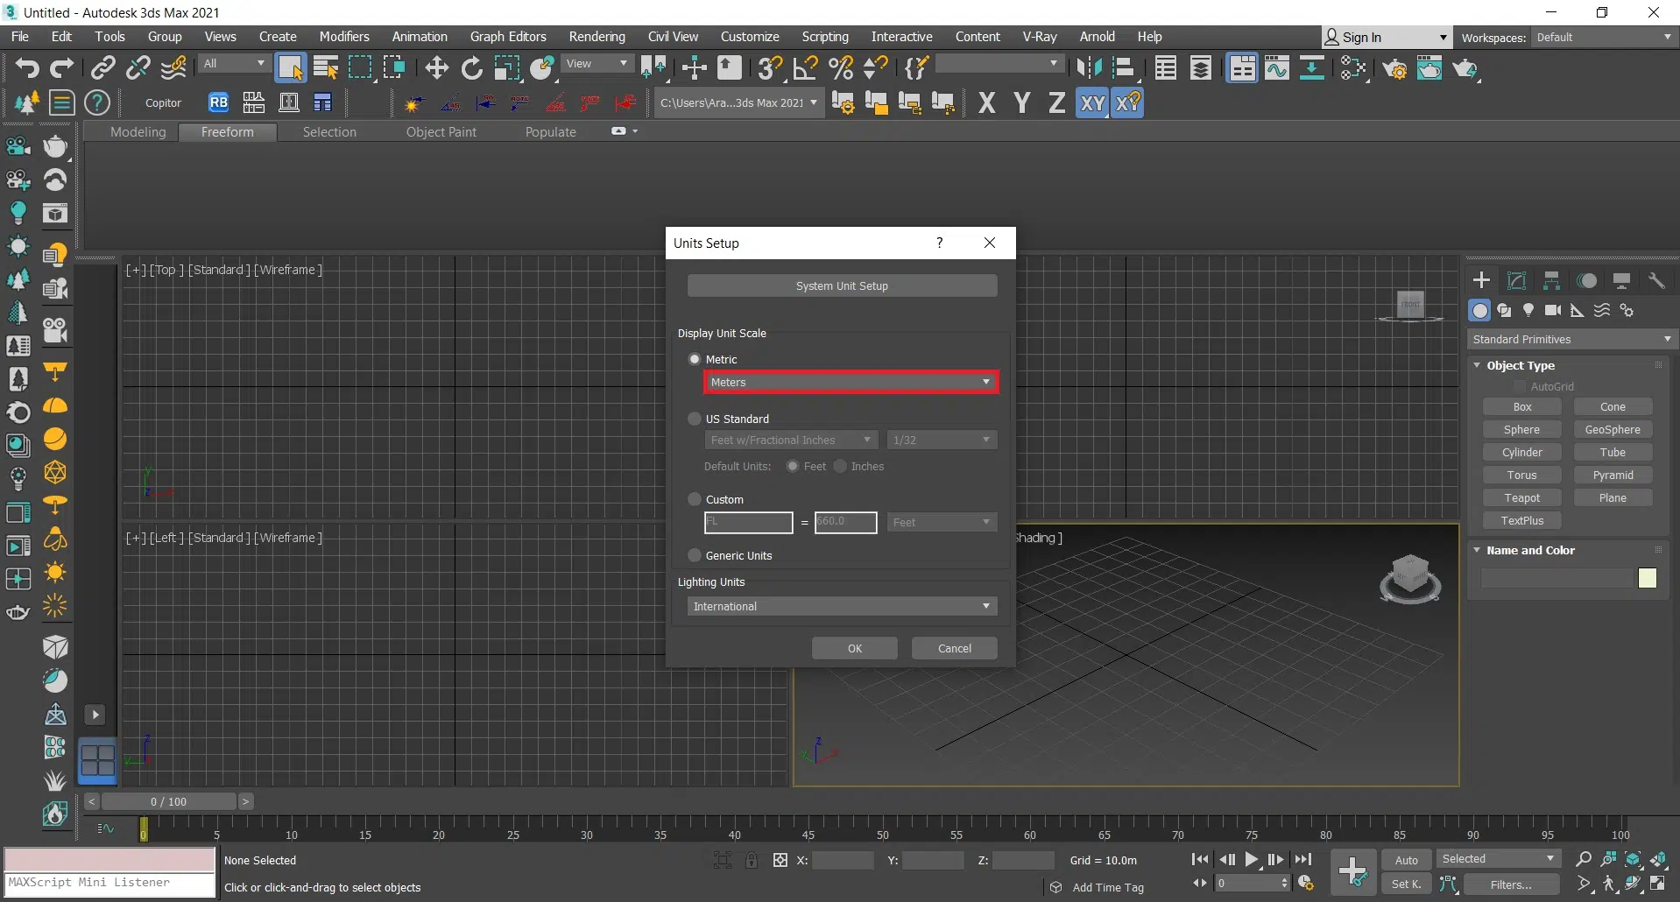Choose the Generic Units radio option
Viewport: 1680px width, 902px height.
(695, 555)
